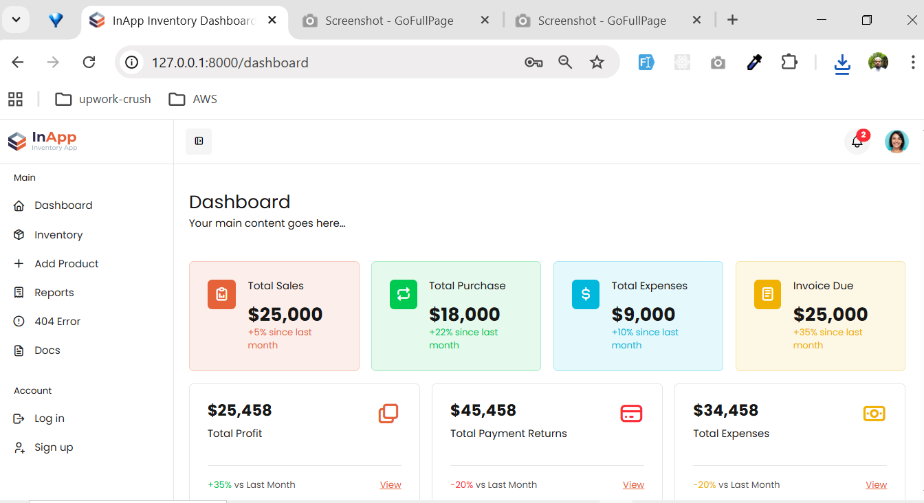Viewport: 924px width, 503px height.
Task: Open the user avatar profile menu
Action: (x=896, y=142)
